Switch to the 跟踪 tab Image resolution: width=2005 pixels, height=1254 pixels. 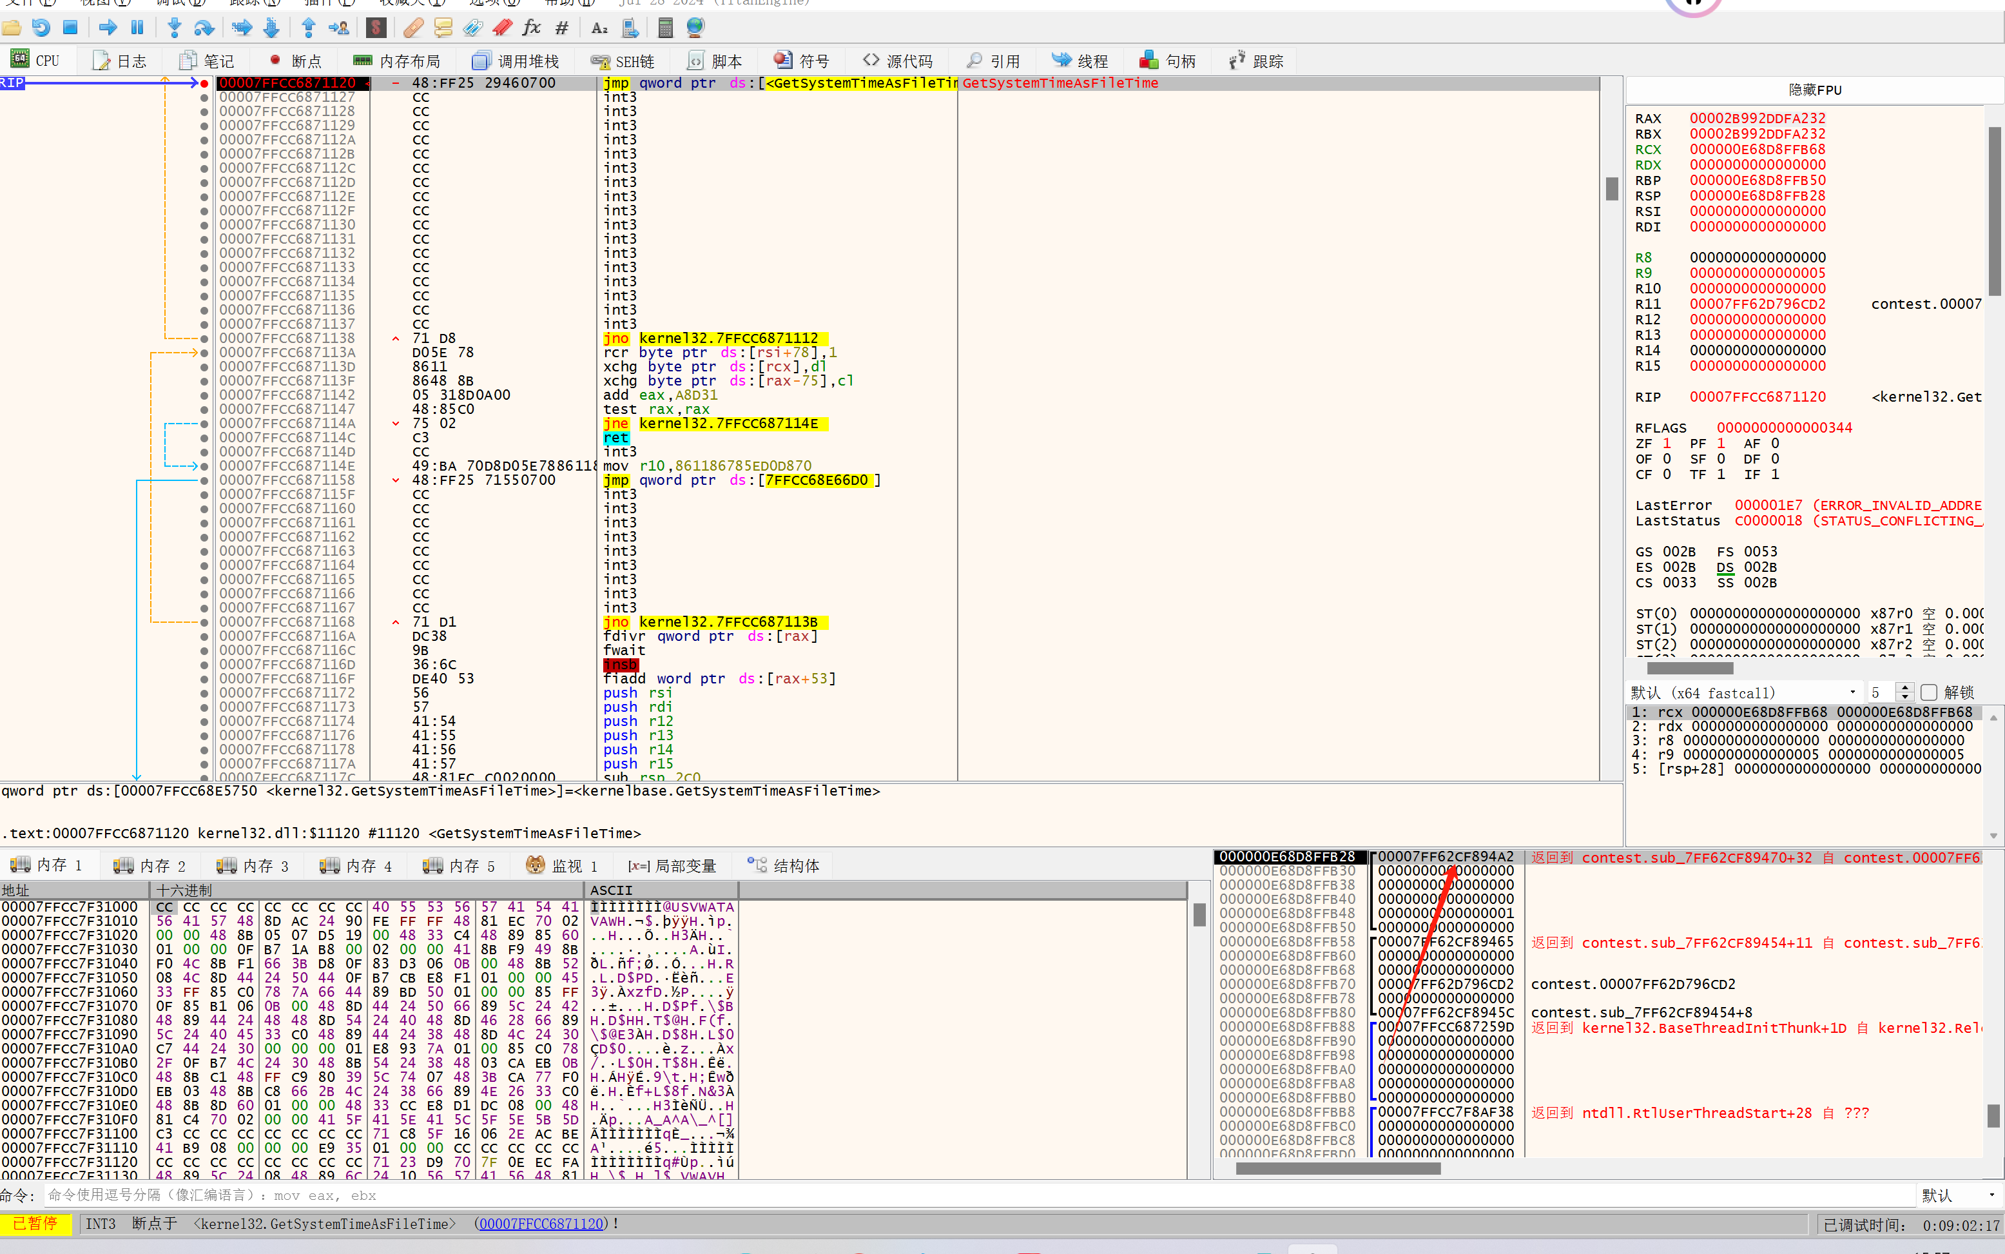(1255, 61)
